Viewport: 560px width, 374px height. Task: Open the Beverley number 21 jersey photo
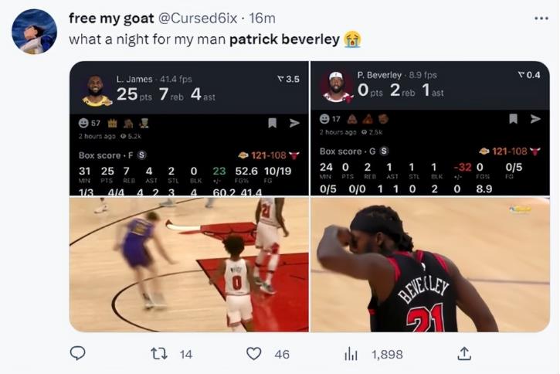click(430, 265)
